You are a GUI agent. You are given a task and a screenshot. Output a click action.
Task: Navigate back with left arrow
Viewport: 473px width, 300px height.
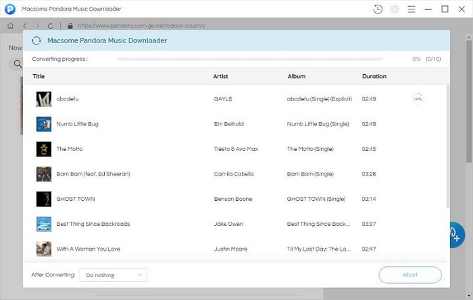click(24, 26)
